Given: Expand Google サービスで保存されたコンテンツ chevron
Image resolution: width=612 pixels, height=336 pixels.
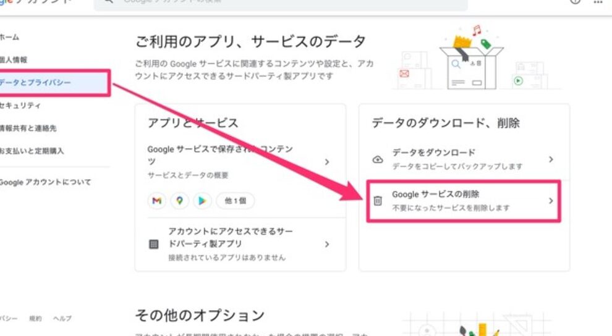Looking at the screenshot, I should (327, 162).
